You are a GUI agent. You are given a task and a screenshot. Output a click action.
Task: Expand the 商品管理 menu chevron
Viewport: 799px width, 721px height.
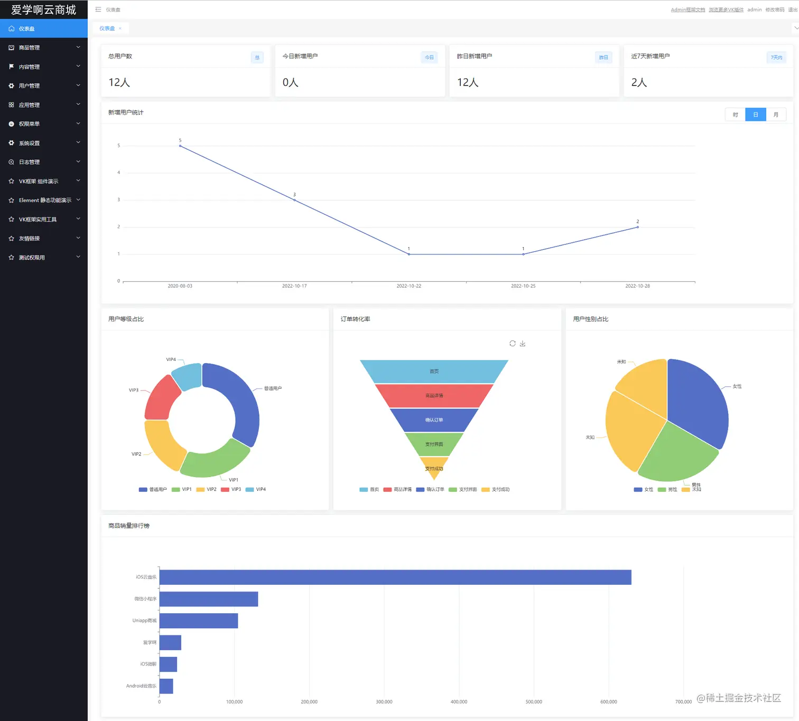tap(78, 48)
